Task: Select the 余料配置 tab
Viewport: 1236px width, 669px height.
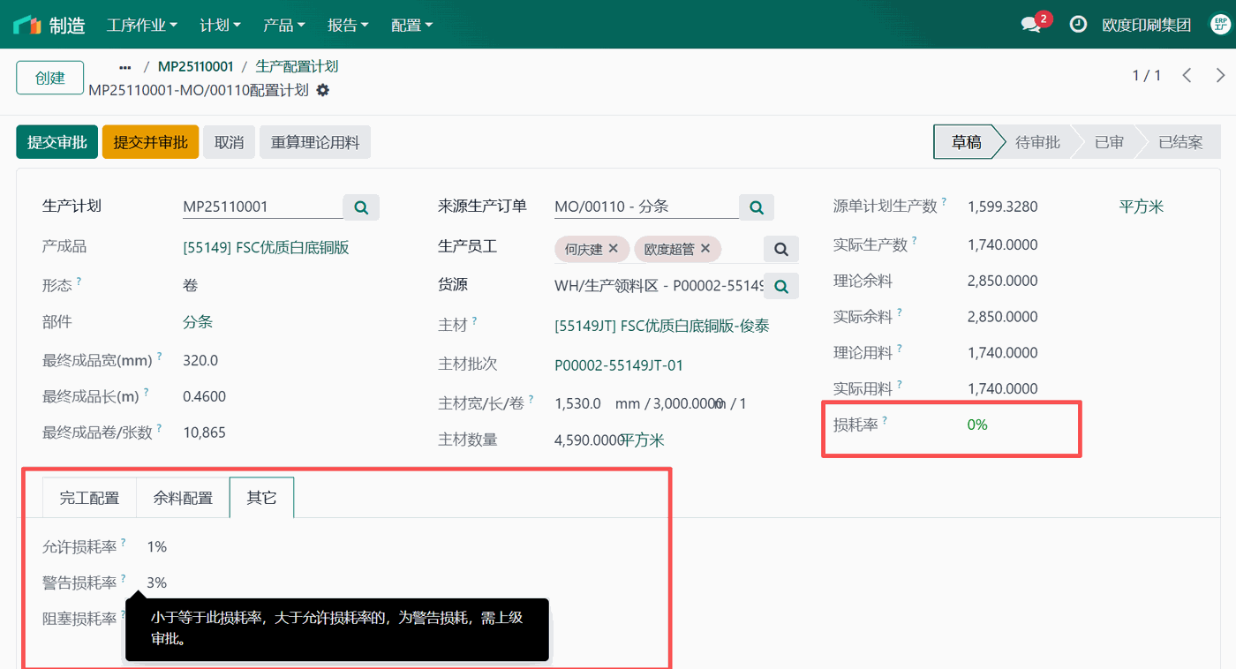Action: (183, 497)
